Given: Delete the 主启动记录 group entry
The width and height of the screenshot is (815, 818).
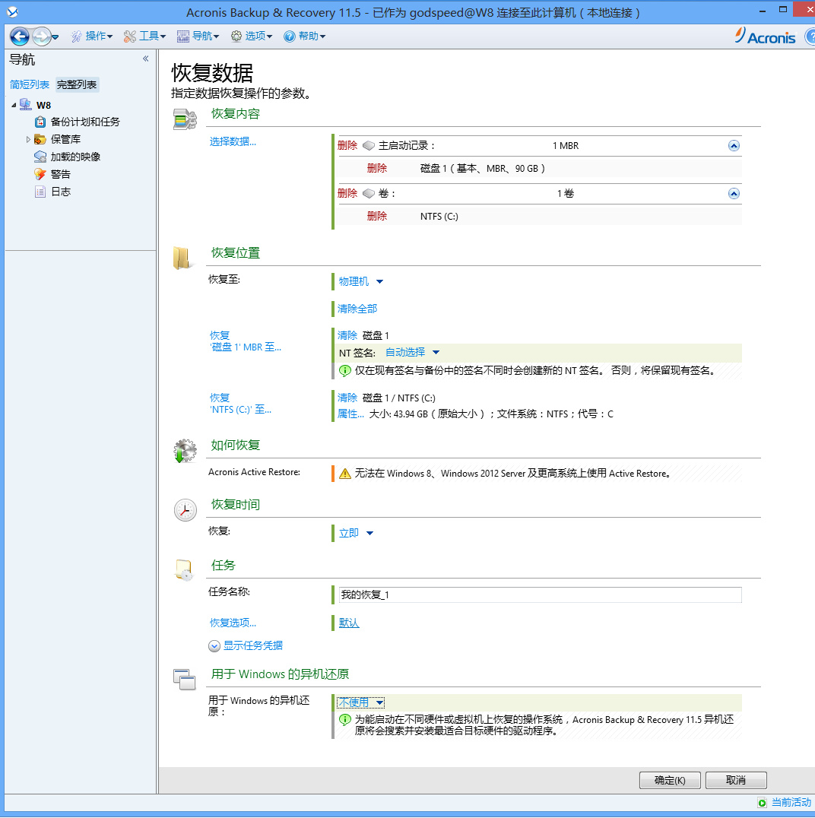Looking at the screenshot, I should click(347, 145).
